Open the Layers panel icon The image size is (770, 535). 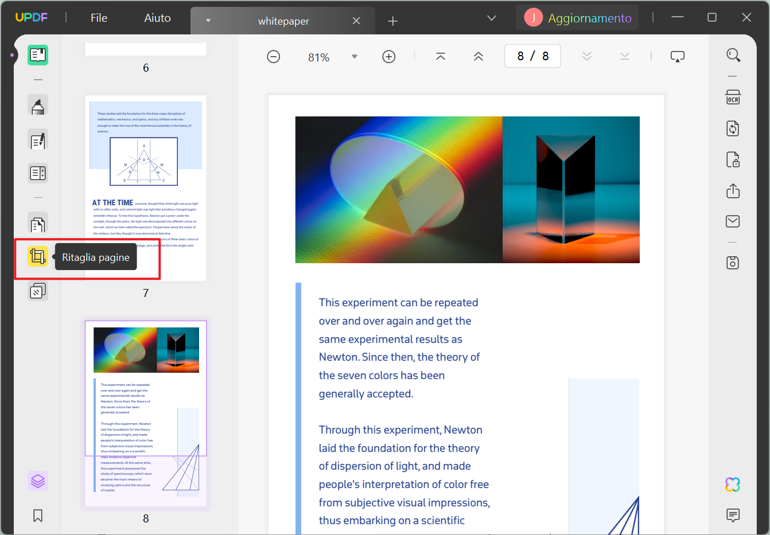point(38,481)
